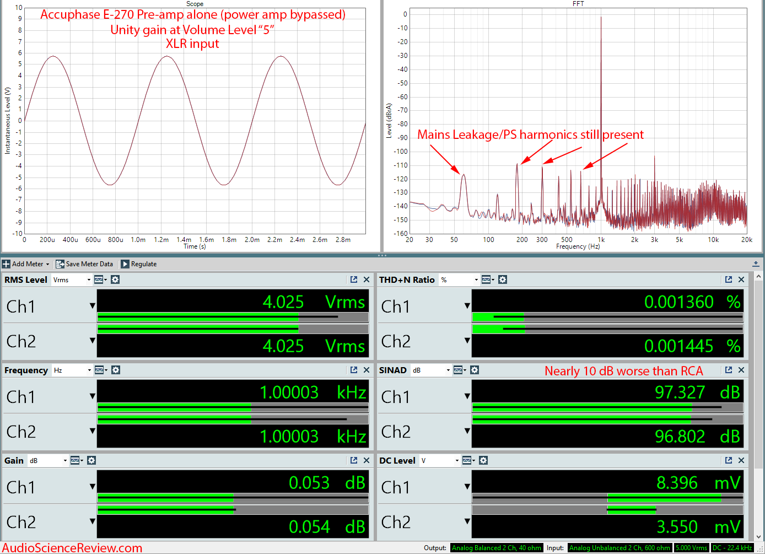Click the Regulate button
Image resolution: width=765 pixels, height=554 pixels.
(139, 264)
